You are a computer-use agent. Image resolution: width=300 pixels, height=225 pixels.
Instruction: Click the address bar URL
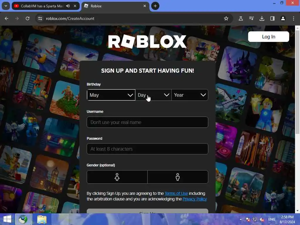[x=70, y=18]
